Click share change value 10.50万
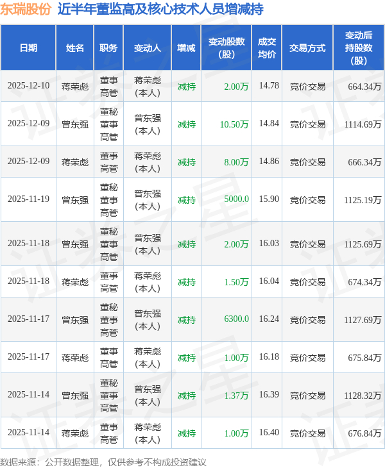 [x=234, y=124]
